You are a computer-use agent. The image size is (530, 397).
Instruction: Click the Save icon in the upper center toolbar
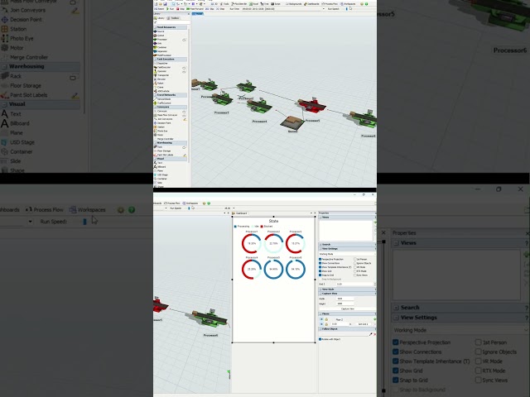tap(166, 4)
